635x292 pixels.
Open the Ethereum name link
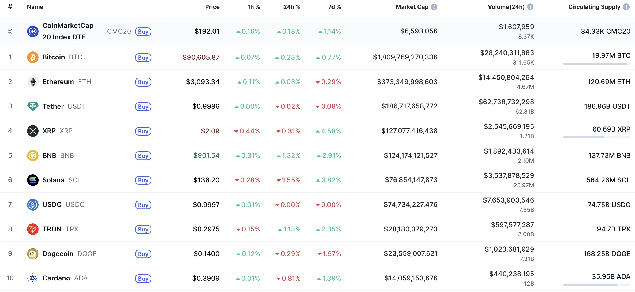click(x=58, y=82)
